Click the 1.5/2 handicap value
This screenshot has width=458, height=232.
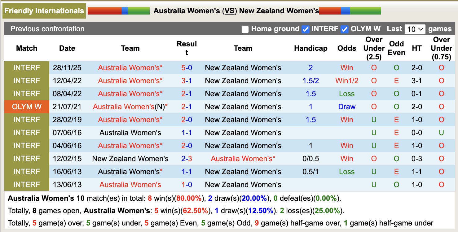point(310,80)
